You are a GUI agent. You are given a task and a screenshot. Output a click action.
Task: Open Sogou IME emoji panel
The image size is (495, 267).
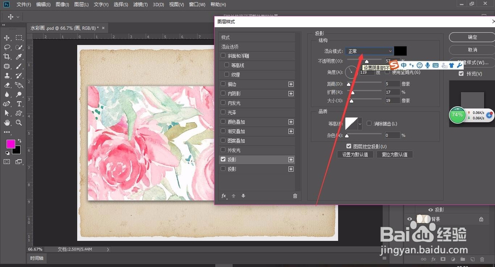[x=419, y=65]
